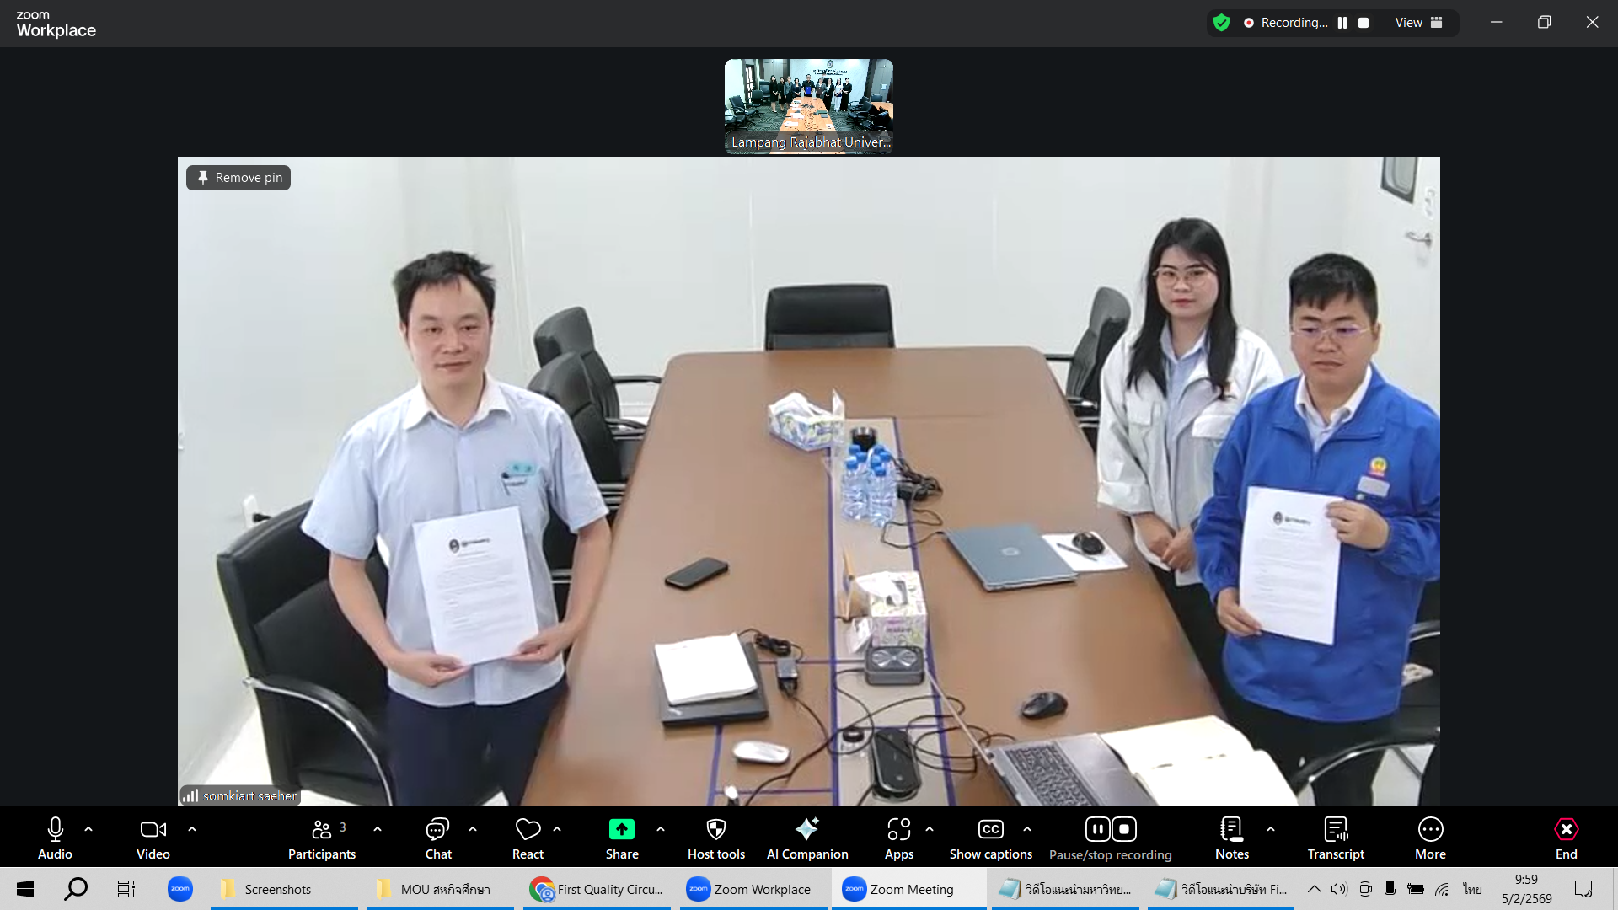Pause recording in bottom toolbar
This screenshot has width=1618, height=910.
tap(1097, 830)
